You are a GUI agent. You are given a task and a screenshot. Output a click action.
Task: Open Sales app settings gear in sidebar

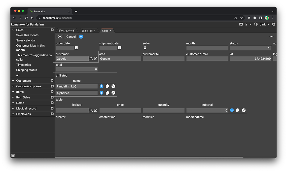point(52,30)
